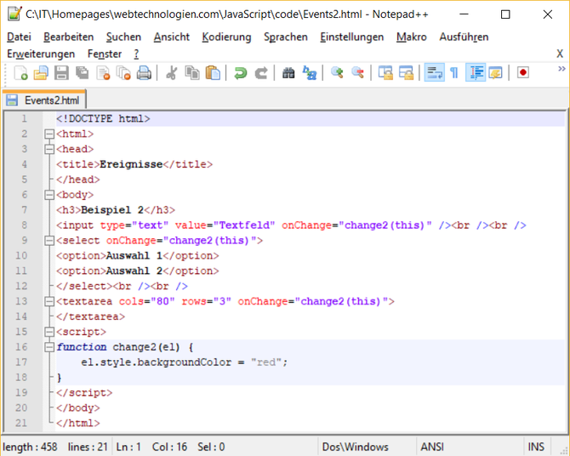Collapse the head fold on line 3
Viewport: 570px width, 456px height.
coord(49,150)
